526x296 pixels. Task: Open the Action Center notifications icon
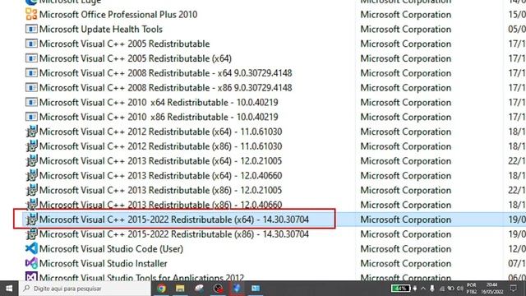(x=513, y=289)
